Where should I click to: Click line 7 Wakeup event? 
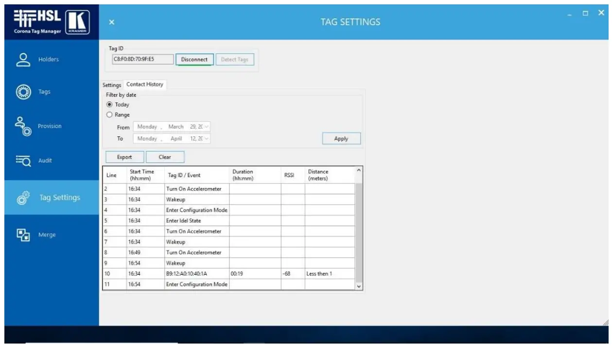197,242
